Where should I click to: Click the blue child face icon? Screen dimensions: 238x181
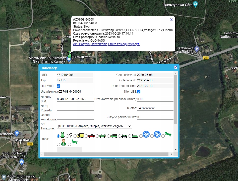(x=146, y=134)
